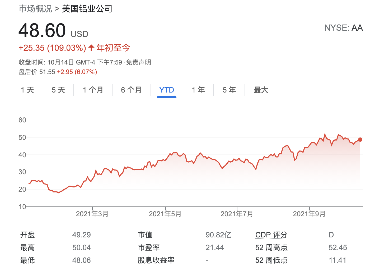The height and width of the screenshot is (276, 384).
Task: Click the 60 y-axis gridline label
Action: tap(22, 120)
